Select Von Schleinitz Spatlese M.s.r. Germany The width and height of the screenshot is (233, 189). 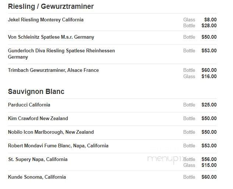51,37
